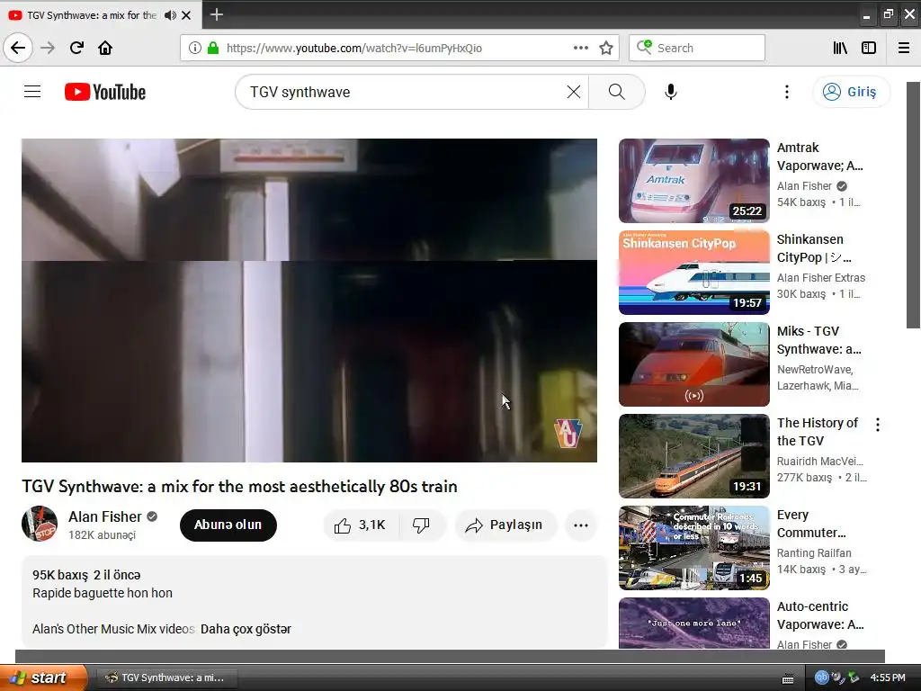Click Alan's Other Music Mix videos text
The height and width of the screenshot is (691, 921).
(112, 629)
